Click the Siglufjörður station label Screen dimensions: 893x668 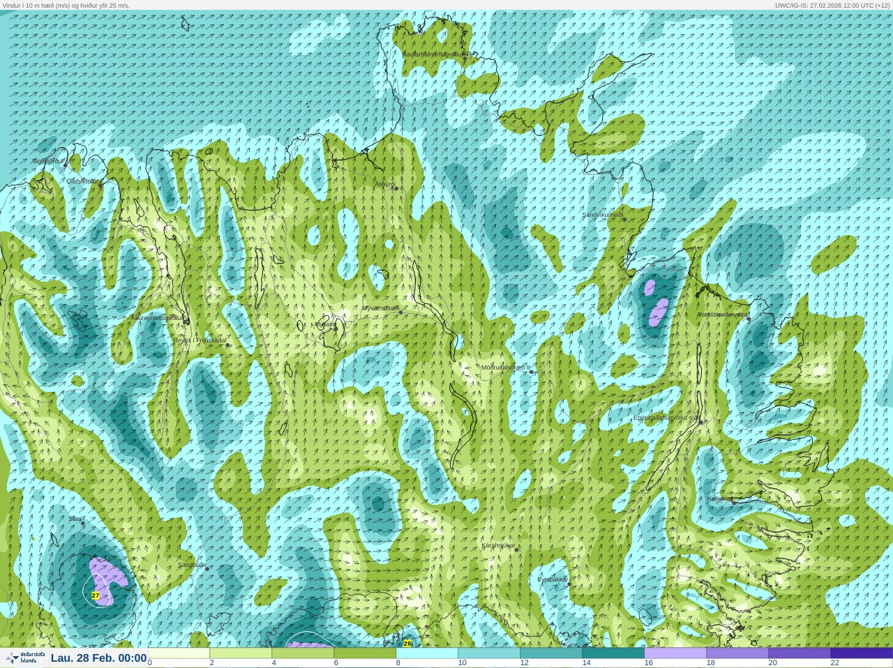[48, 161]
